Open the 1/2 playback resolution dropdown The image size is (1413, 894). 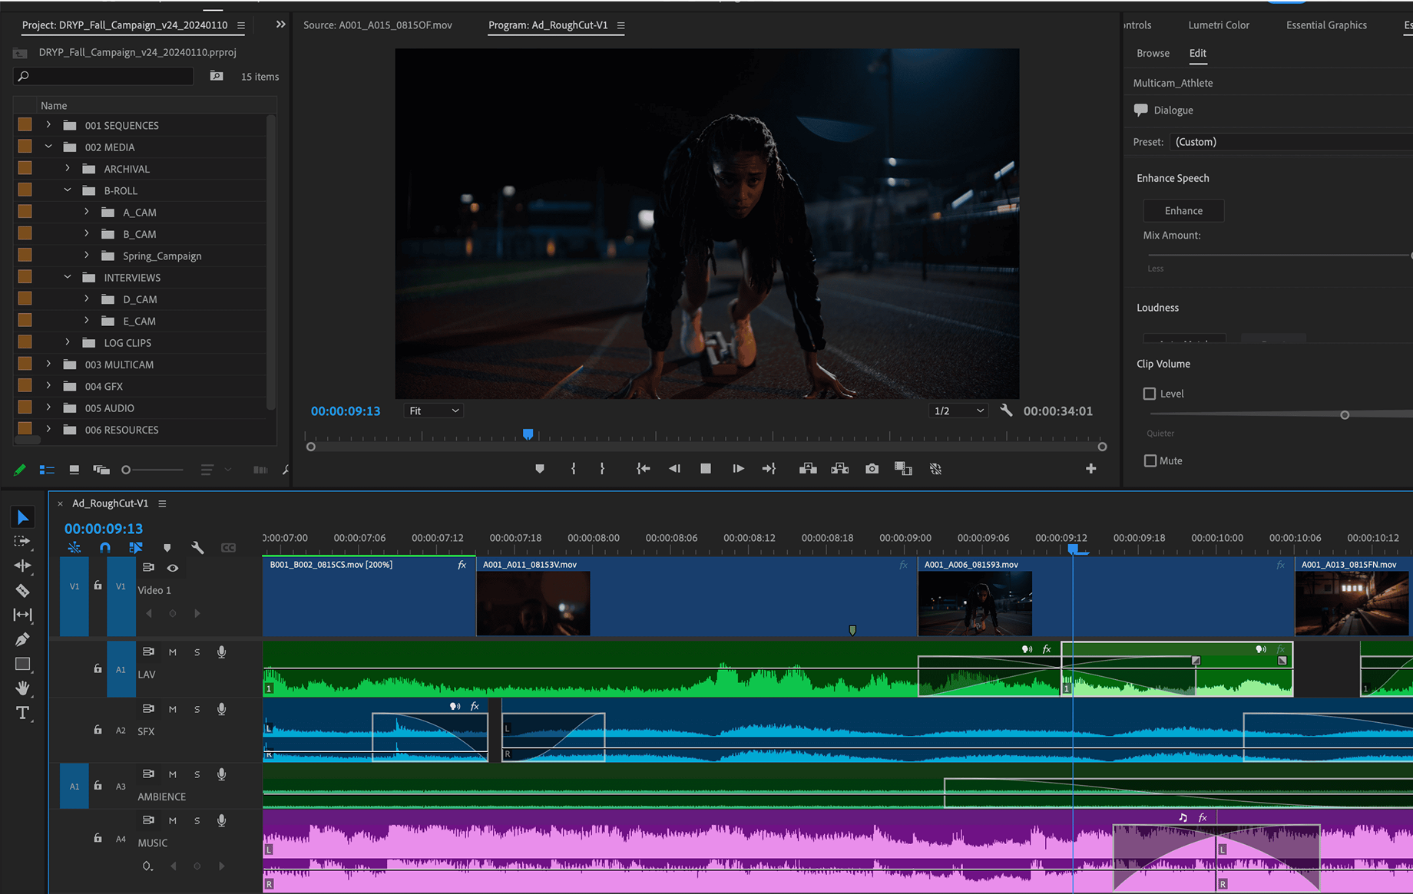pyautogui.click(x=958, y=411)
